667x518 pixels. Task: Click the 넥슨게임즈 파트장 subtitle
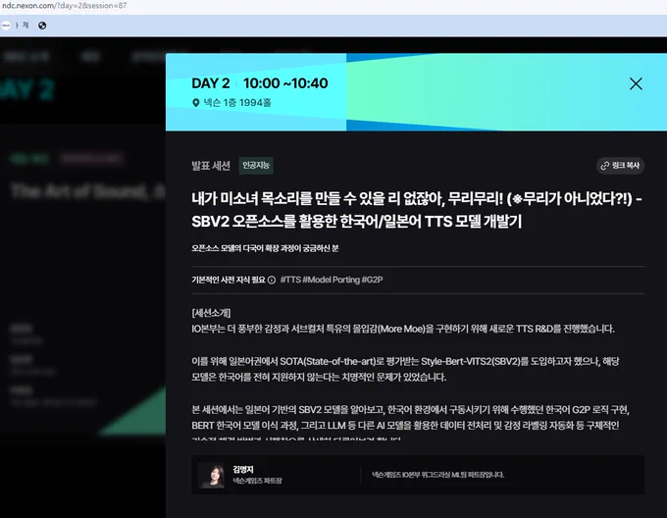point(257,481)
